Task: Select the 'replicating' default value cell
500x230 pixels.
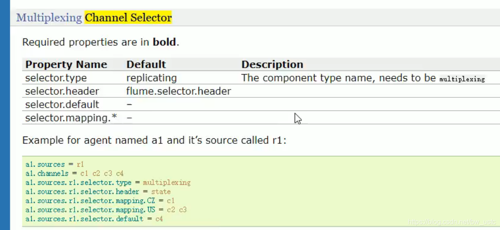Action: pos(152,78)
